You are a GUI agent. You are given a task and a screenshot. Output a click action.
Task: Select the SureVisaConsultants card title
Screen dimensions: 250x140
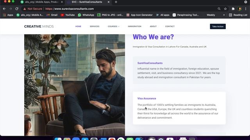tap(150, 63)
